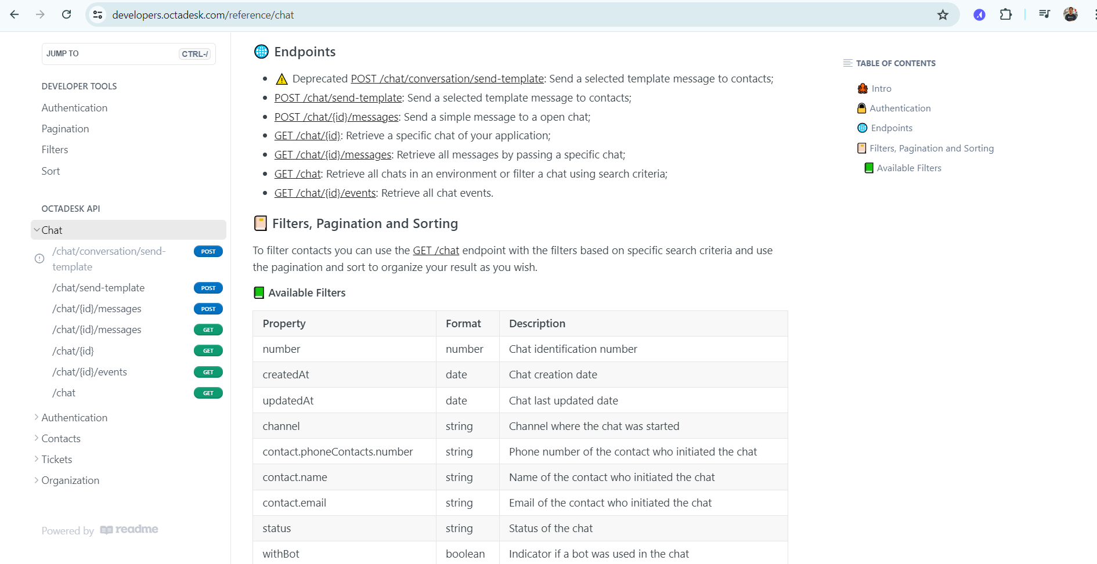Click the browser address bar URL
This screenshot has height=564, width=1097.
click(x=203, y=15)
